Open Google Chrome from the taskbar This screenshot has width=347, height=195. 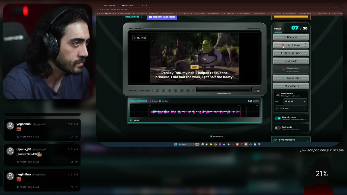coord(215,144)
